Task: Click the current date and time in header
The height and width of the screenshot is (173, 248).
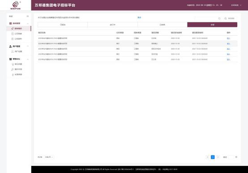Action: coord(205,5)
